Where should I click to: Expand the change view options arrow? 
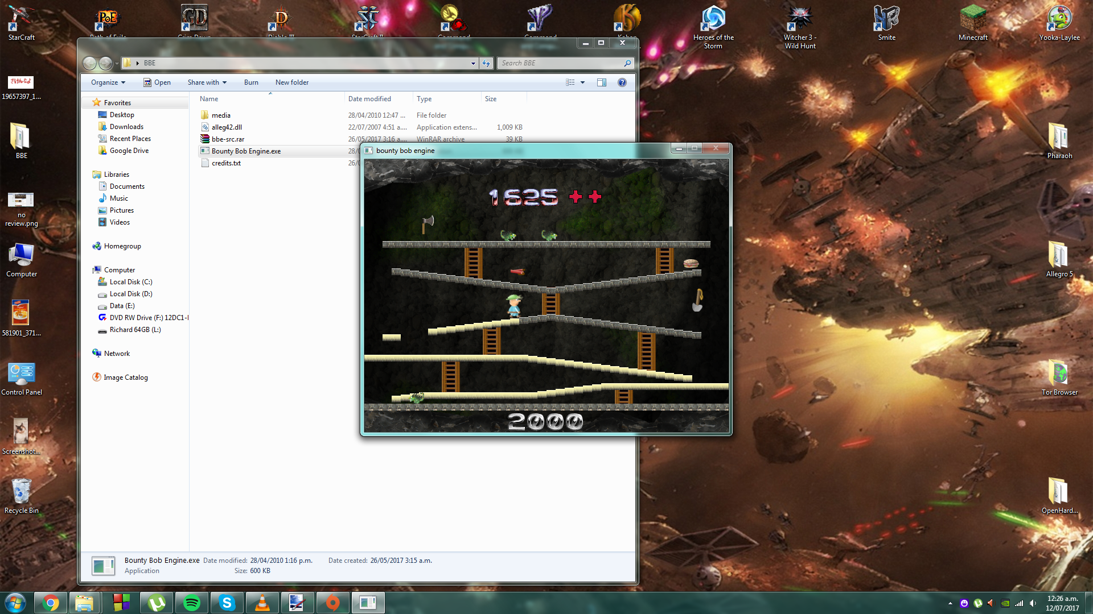click(x=582, y=82)
